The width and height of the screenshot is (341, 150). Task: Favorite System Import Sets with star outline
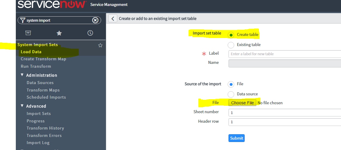[x=100, y=45]
